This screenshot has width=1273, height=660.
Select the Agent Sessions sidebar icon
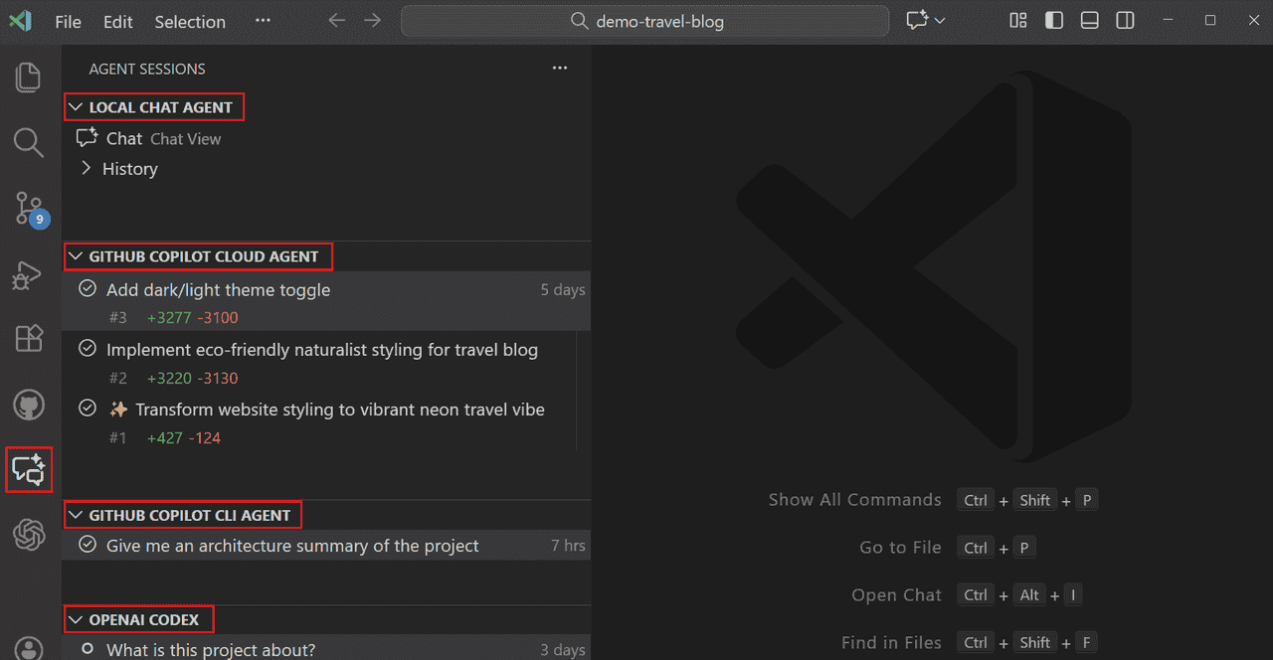28,469
